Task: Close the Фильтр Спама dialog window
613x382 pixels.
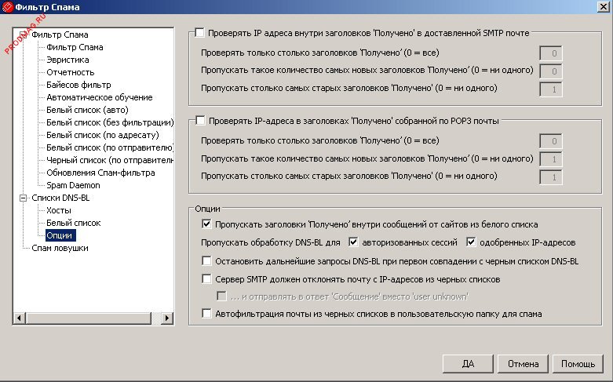Action: (602, 7)
